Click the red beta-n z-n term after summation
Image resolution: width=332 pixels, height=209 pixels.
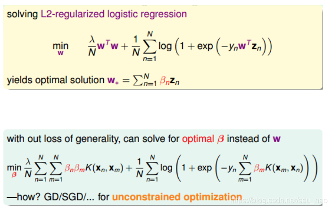[169, 80]
